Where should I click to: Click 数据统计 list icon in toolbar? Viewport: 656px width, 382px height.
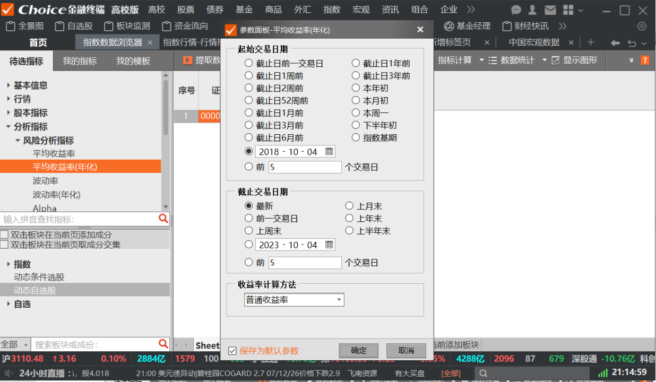(x=493, y=60)
